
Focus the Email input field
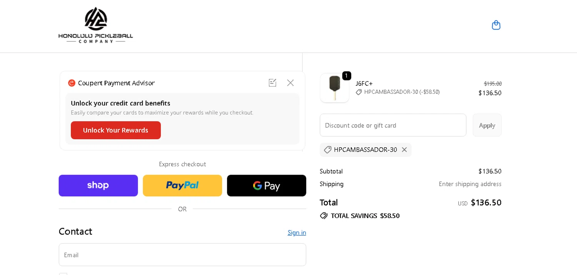coord(182,255)
